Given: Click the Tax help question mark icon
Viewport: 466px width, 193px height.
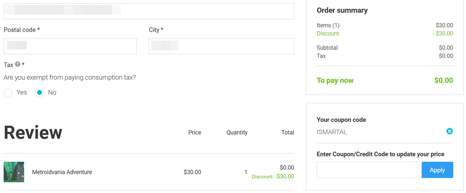Looking at the screenshot, I should pyautogui.click(x=18, y=64).
